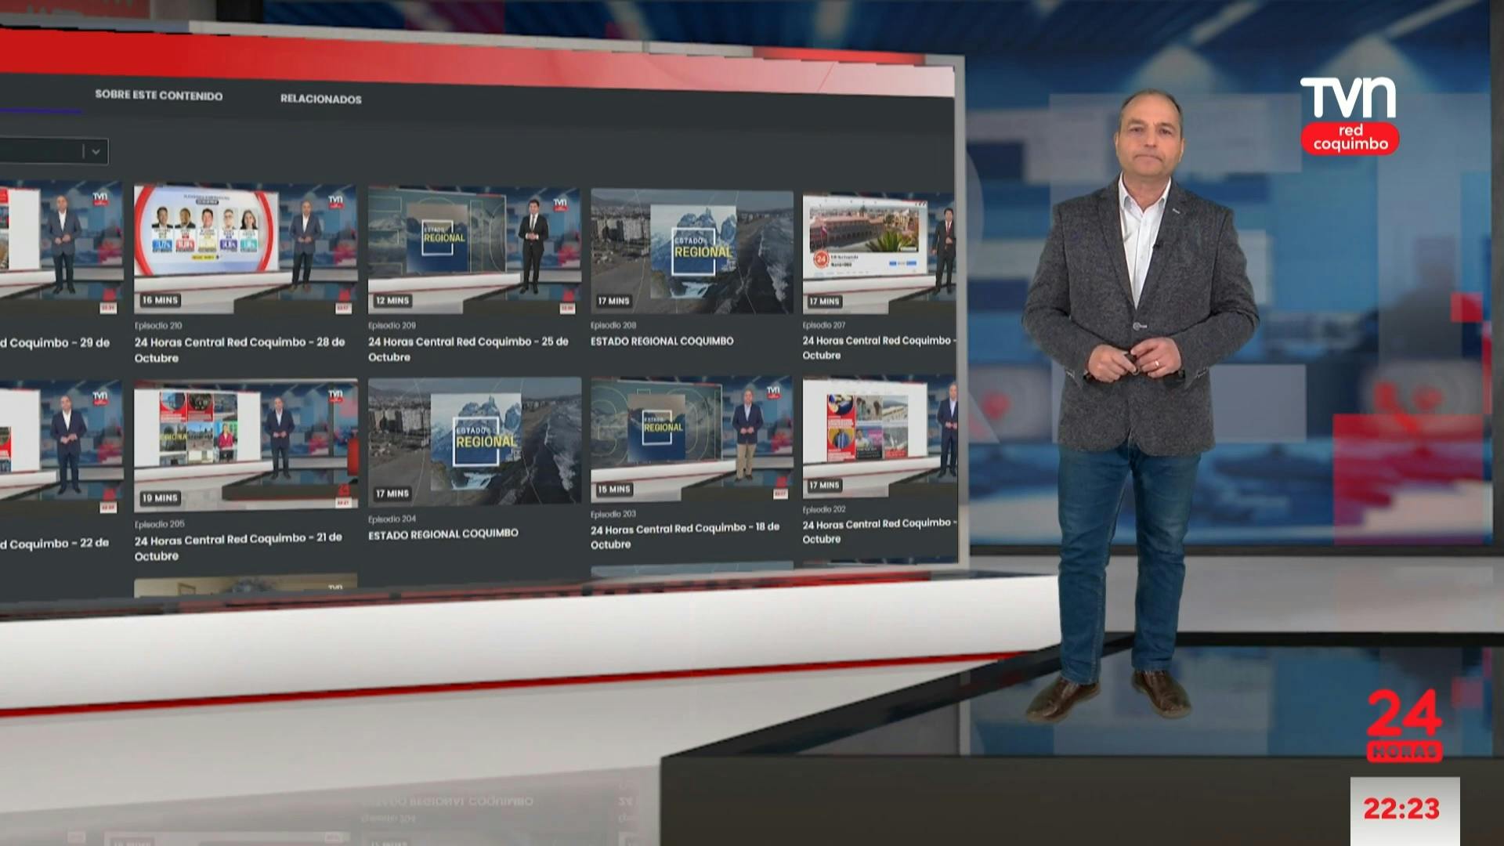Open Episodio 204 Estado Regional thumbnail

click(x=475, y=441)
